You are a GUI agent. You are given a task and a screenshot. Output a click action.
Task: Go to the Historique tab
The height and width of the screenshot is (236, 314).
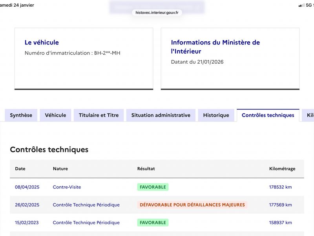click(x=216, y=115)
